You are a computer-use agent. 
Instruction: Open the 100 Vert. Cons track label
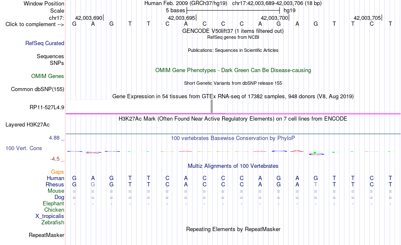[x=24, y=148]
